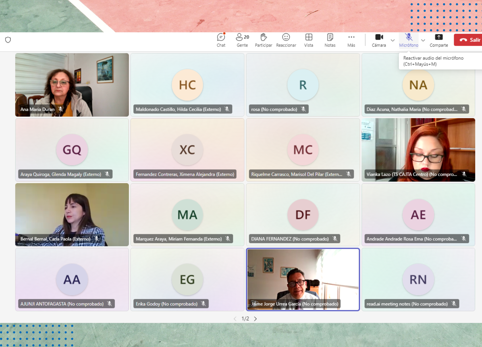Raise hand with Participar icon

coord(263,40)
